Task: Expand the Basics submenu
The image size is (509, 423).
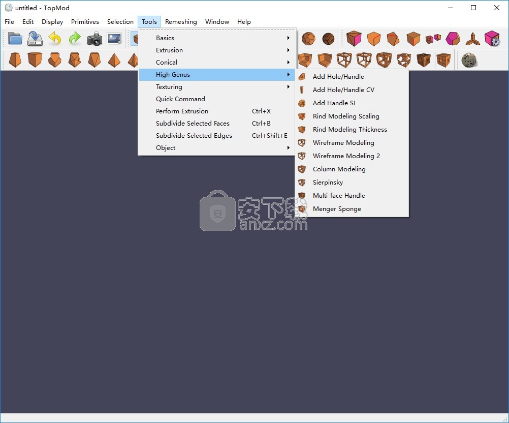Action: pos(217,38)
